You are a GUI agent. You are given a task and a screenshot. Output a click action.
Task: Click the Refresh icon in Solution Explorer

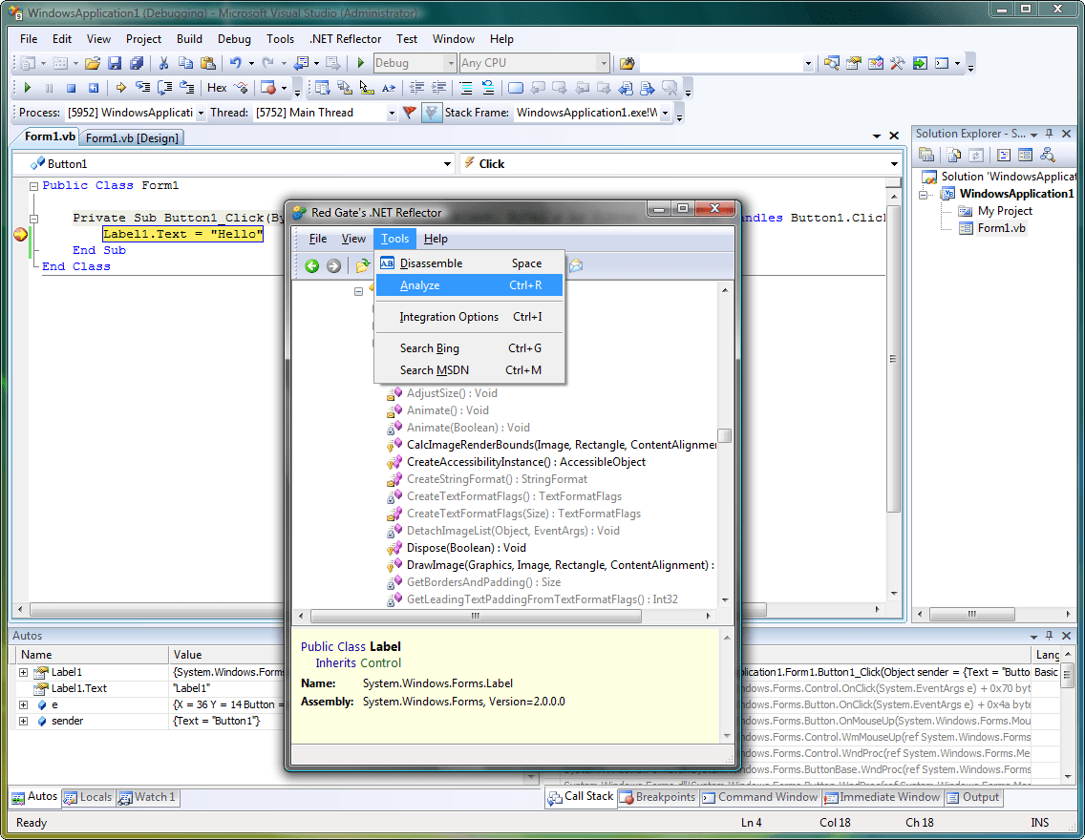975,154
